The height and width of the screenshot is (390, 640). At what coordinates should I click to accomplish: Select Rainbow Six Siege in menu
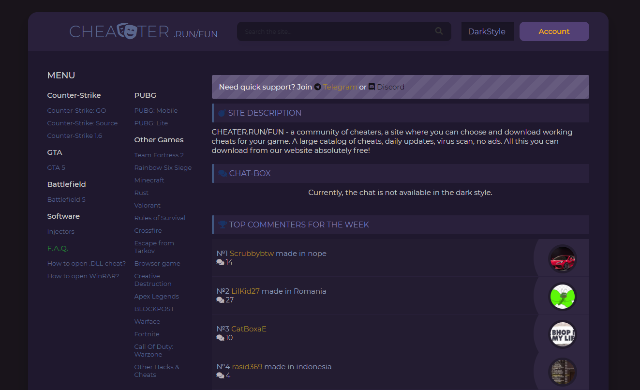pos(163,167)
